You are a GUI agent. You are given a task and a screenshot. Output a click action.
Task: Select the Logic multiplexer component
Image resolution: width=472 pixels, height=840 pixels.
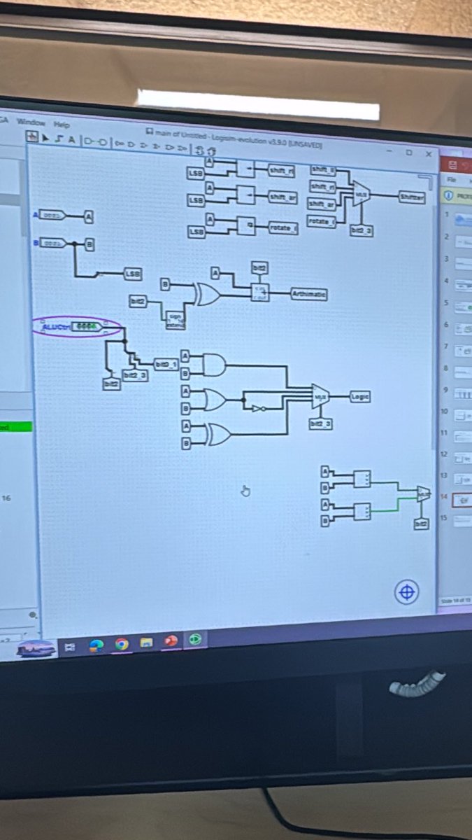click(320, 396)
